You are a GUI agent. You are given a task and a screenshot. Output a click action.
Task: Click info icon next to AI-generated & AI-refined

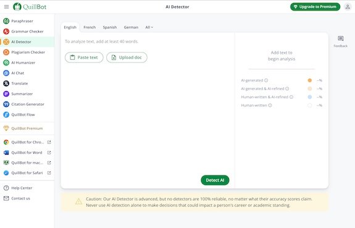tap(287, 89)
